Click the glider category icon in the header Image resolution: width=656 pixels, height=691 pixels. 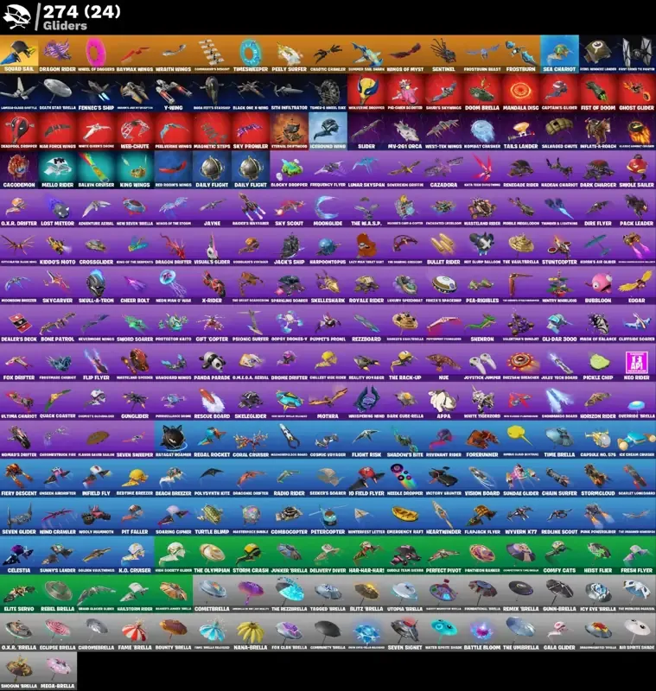tap(16, 16)
